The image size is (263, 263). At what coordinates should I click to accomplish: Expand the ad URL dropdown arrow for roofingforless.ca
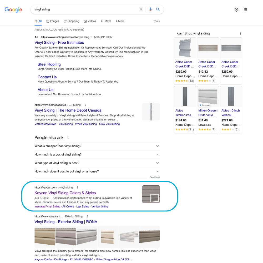(91, 37)
